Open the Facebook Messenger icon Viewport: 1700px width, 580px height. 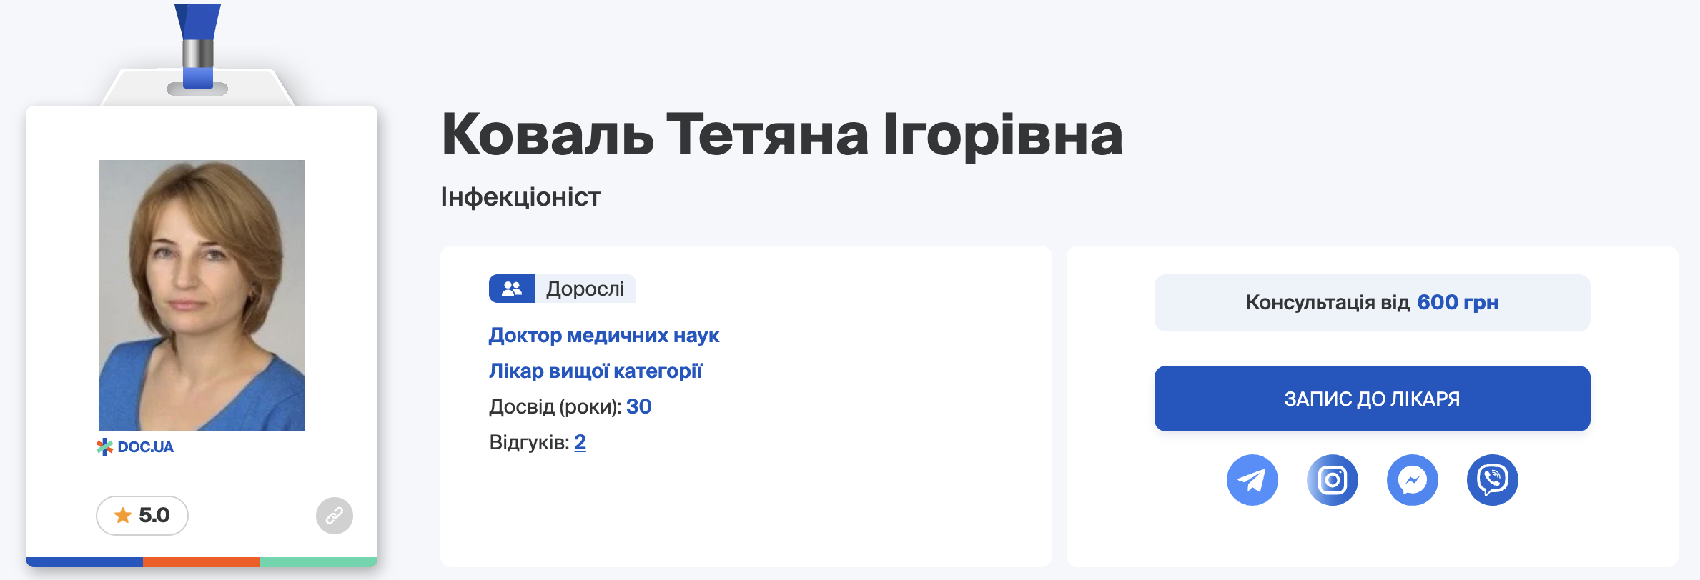click(x=1412, y=480)
